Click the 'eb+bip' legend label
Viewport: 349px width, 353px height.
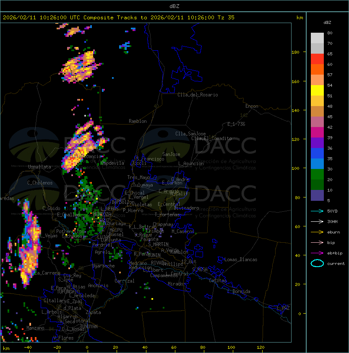pos(335,253)
